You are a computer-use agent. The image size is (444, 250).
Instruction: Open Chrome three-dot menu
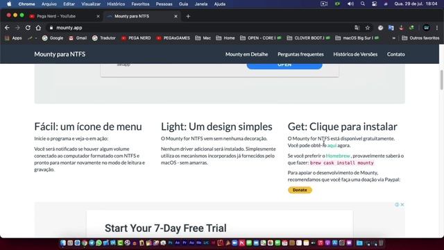437,28
